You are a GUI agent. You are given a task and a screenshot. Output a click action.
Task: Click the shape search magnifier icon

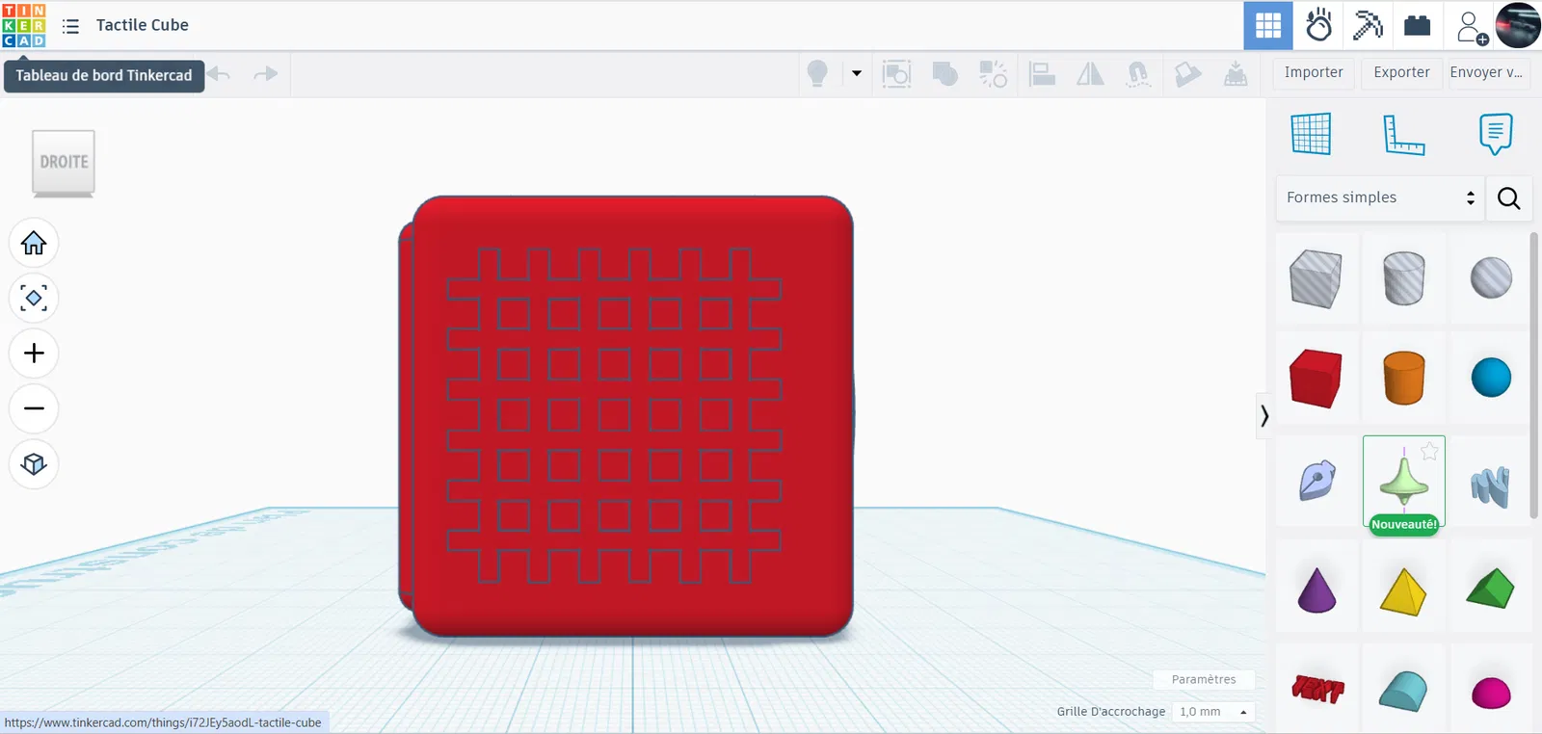[x=1509, y=198]
